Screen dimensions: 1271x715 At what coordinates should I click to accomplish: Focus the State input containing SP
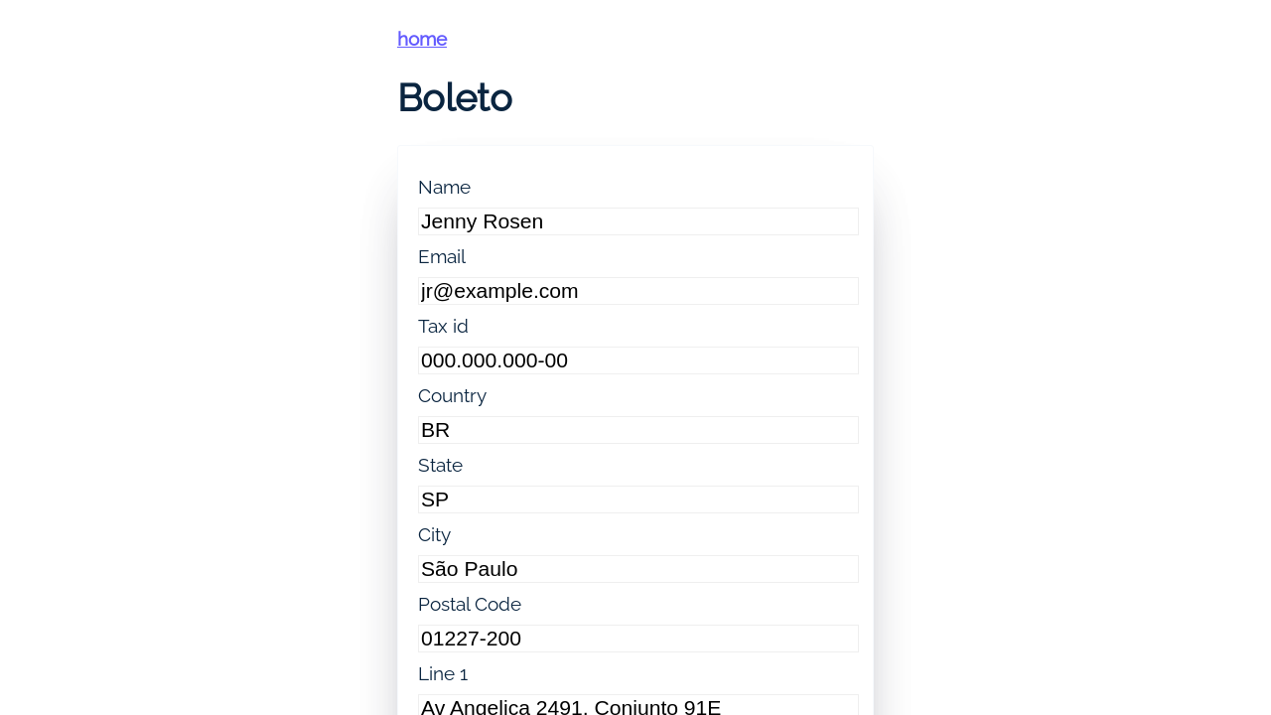(x=637, y=500)
